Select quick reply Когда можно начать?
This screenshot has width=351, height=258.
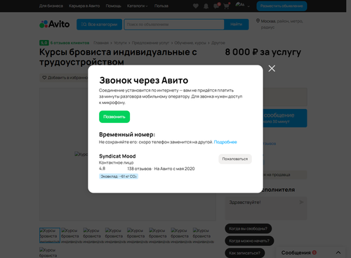pos(249,240)
